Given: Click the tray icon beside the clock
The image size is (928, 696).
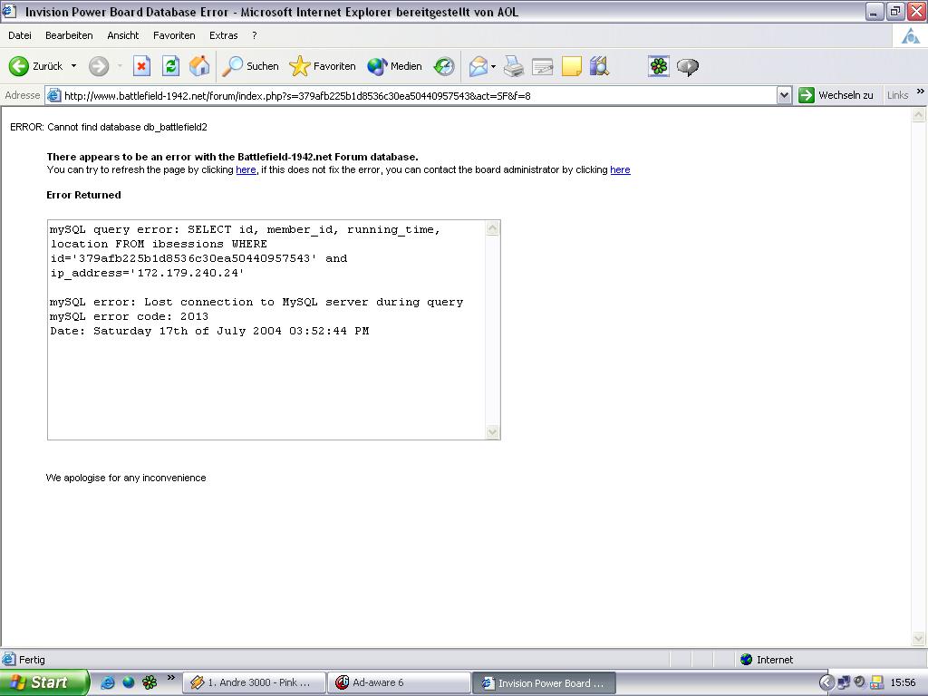Looking at the screenshot, I should 876,682.
